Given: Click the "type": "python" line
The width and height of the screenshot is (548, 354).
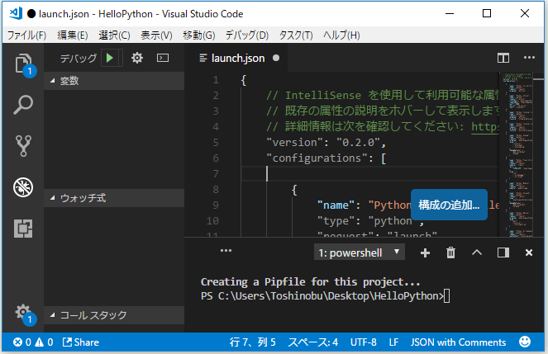Looking at the screenshot, I should (369, 221).
